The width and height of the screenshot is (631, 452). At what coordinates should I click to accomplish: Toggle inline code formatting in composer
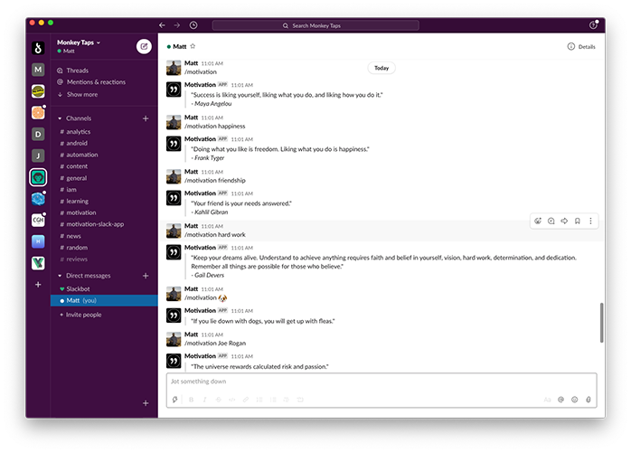[x=232, y=400]
